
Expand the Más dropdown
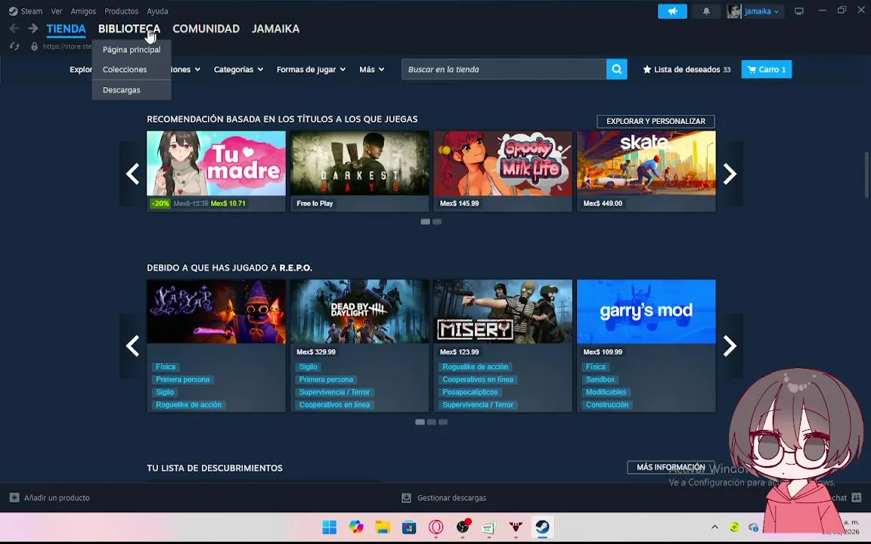pyautogui.click(x=372, y=70)
